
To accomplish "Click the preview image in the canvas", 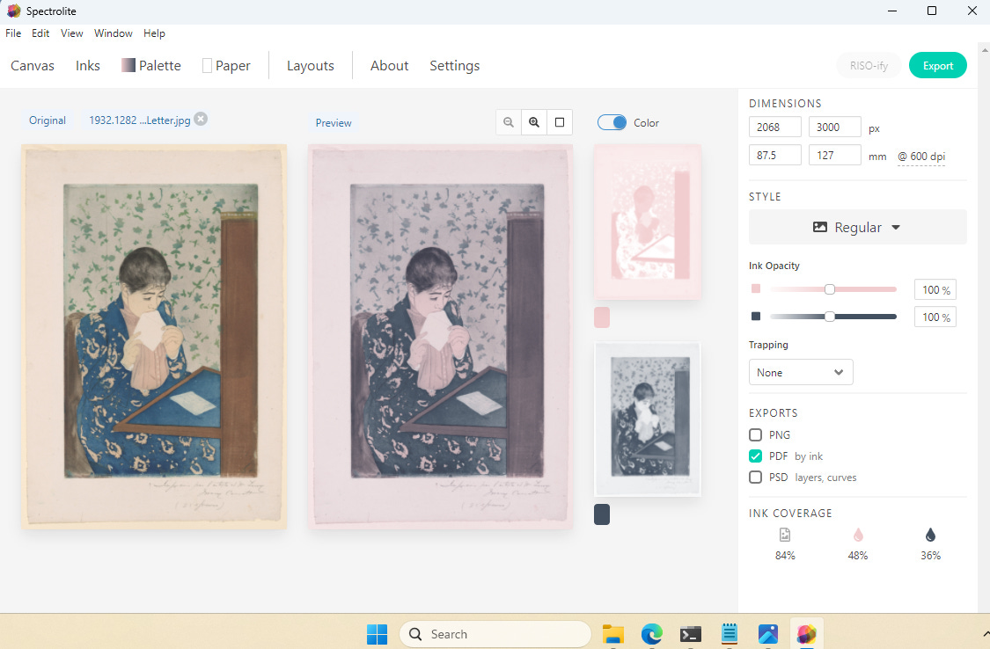I will coord(441,337).
